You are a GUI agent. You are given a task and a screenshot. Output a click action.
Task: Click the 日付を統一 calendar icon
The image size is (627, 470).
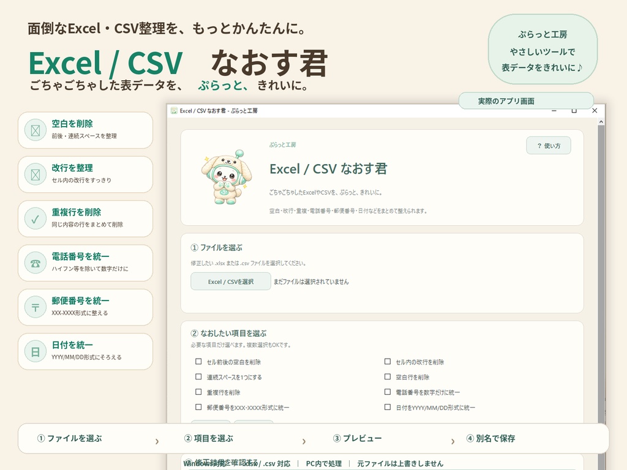coord(35,352)
